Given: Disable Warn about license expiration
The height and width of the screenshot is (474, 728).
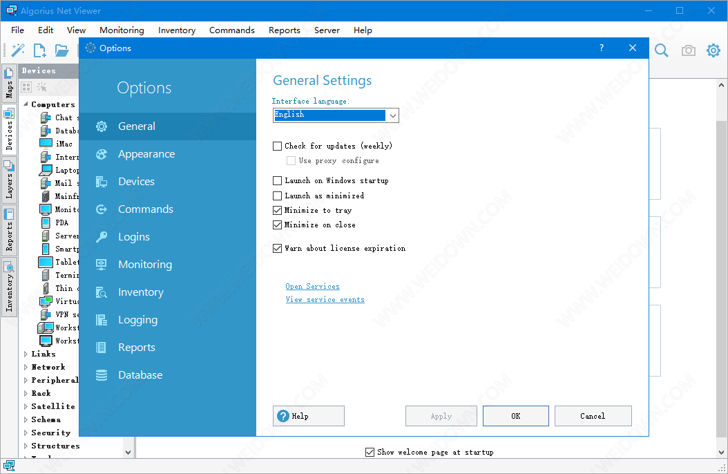Looking at the screenshot, I should tap(277, 248).
